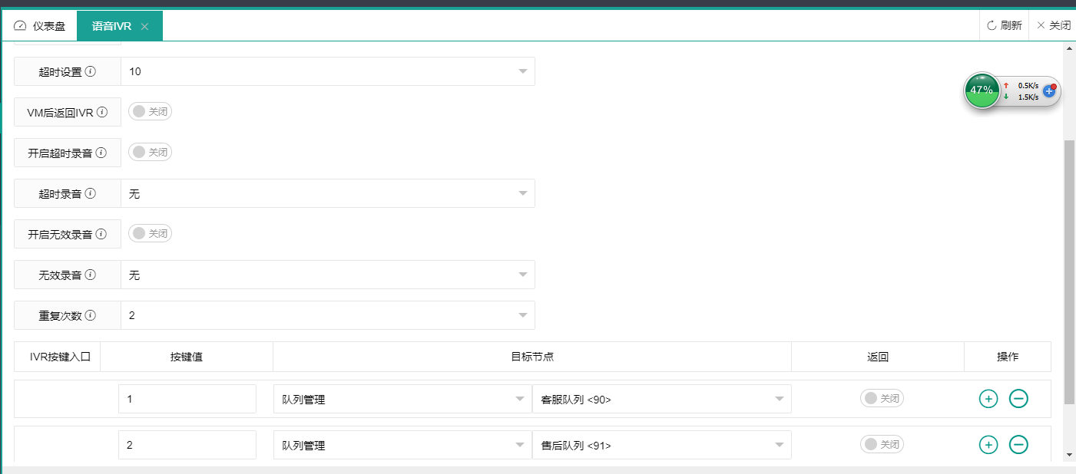Switch to the 仪表盘 tab

pos(41,25)
